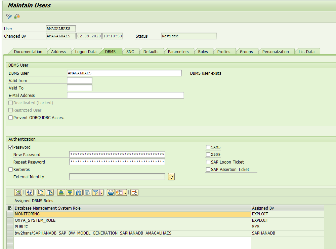Open the Parameters tab
336x249 pixels.
click(x=178, y=51)
